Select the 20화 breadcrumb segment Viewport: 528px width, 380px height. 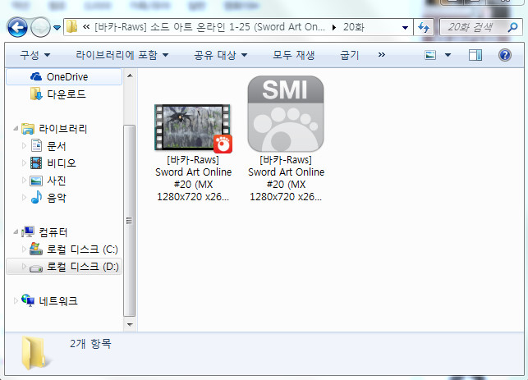(354, 27)
